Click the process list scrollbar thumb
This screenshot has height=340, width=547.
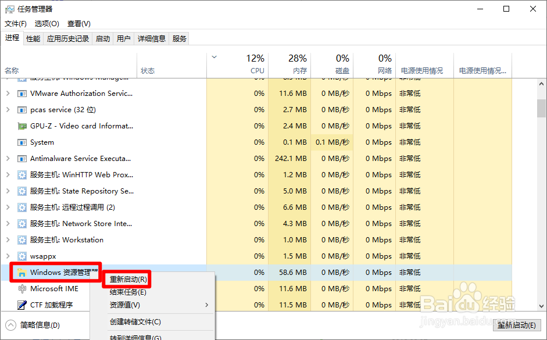click(541, 108)
